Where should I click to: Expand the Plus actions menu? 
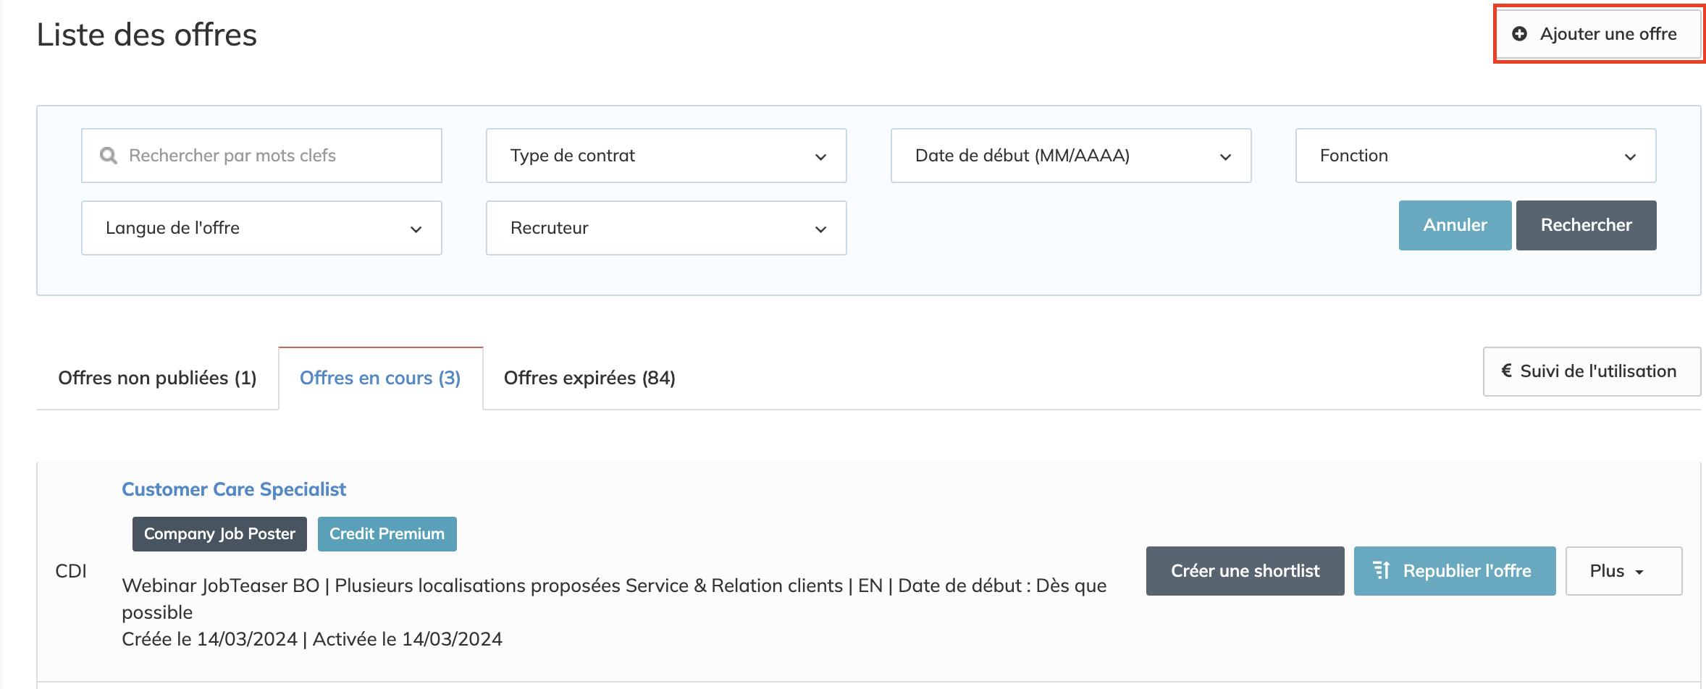coord(1623,571)
